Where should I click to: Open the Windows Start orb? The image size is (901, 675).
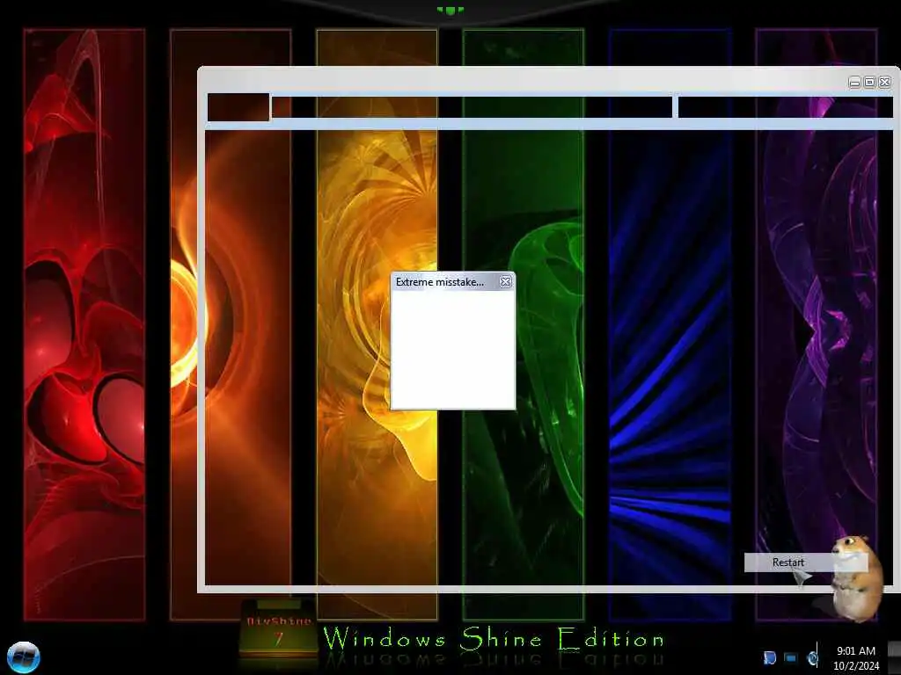[x=24, y=657]
